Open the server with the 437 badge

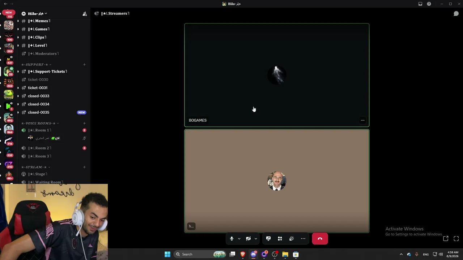[9, 60]
